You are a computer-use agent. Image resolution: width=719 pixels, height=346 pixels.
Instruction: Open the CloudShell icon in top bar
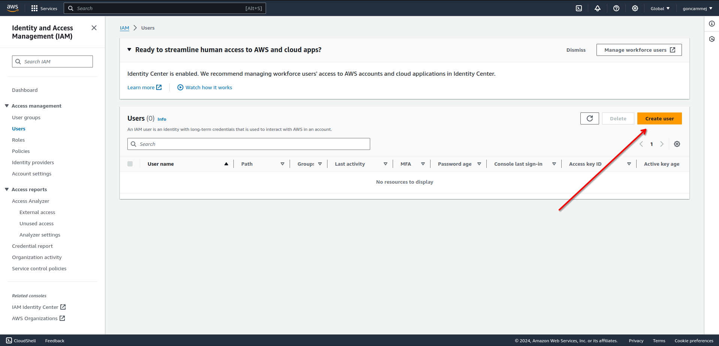[x=579, y=8]
